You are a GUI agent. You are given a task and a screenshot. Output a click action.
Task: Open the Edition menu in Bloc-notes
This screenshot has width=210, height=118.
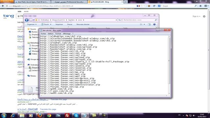(51, 34)
